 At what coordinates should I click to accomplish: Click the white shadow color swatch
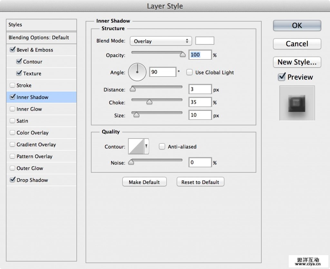tap(205, 41)
